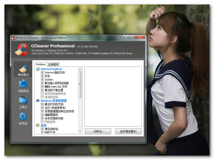Viewport: 214px width, 160px height.
Task: Enable 保存的密码 checkbox
Action: tap(42, 97)
